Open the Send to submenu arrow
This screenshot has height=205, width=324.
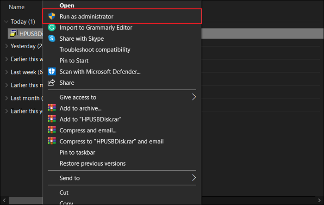click(194, 178)
